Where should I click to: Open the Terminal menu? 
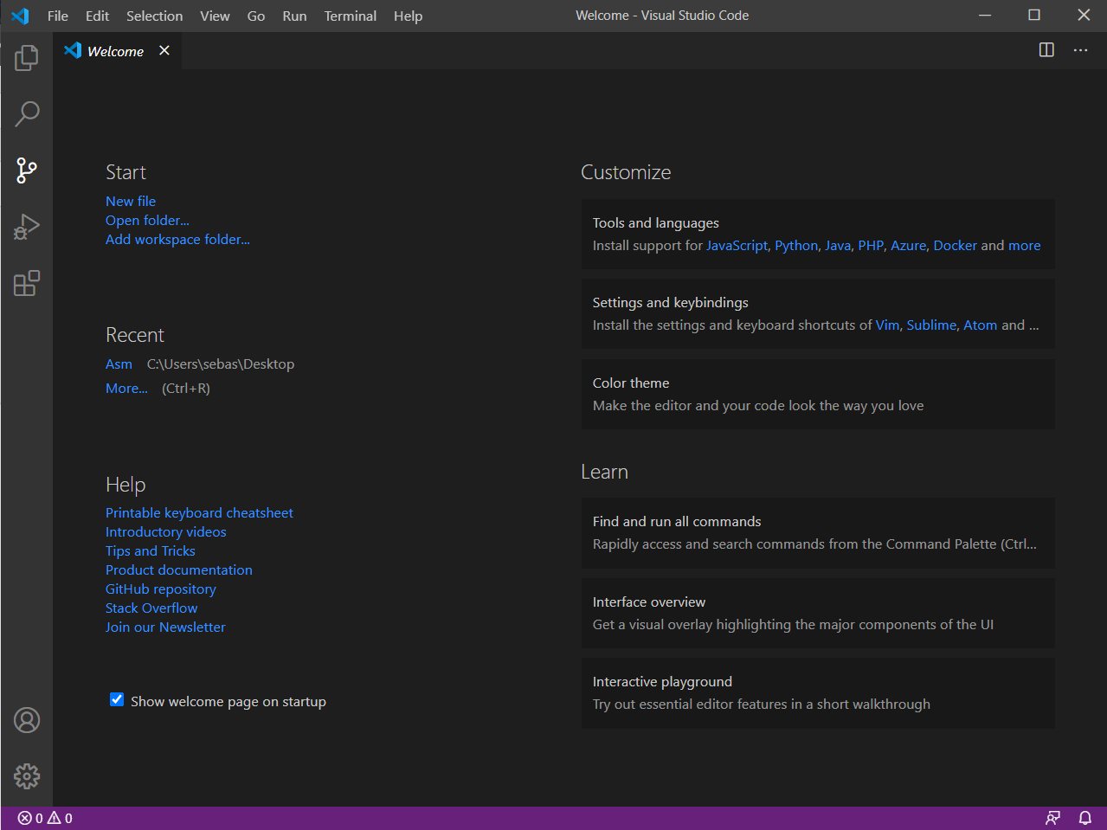[x=350, y=16]
